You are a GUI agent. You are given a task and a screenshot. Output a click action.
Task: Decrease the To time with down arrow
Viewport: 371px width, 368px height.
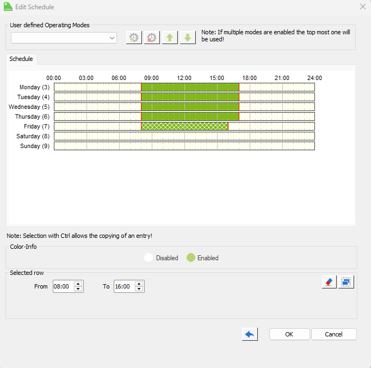coord(139,289)
